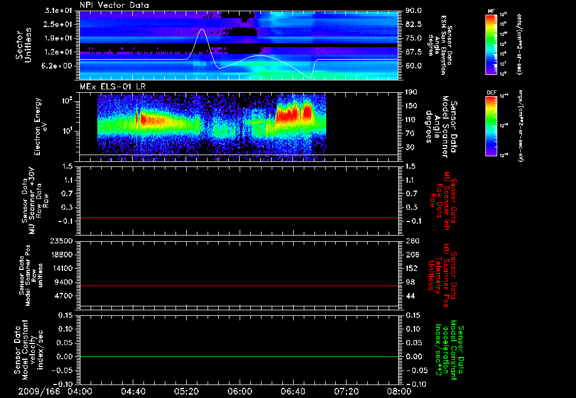Screen dimensions: 576x398
Task: Click the red 'MU Scanner Pos Telemetry' title
Action: [x=442, y=275]
